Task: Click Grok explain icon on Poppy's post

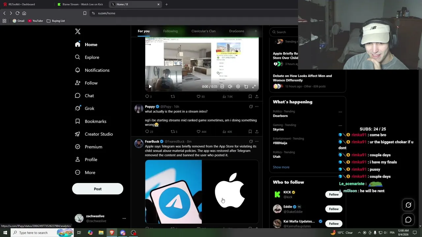Action: coord(251,107)
